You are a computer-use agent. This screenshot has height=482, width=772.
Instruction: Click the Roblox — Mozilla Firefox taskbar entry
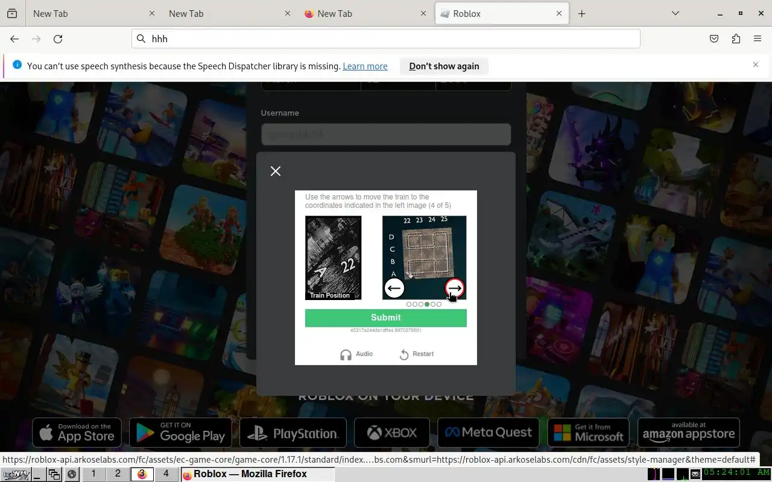click(x=258, y=474)
